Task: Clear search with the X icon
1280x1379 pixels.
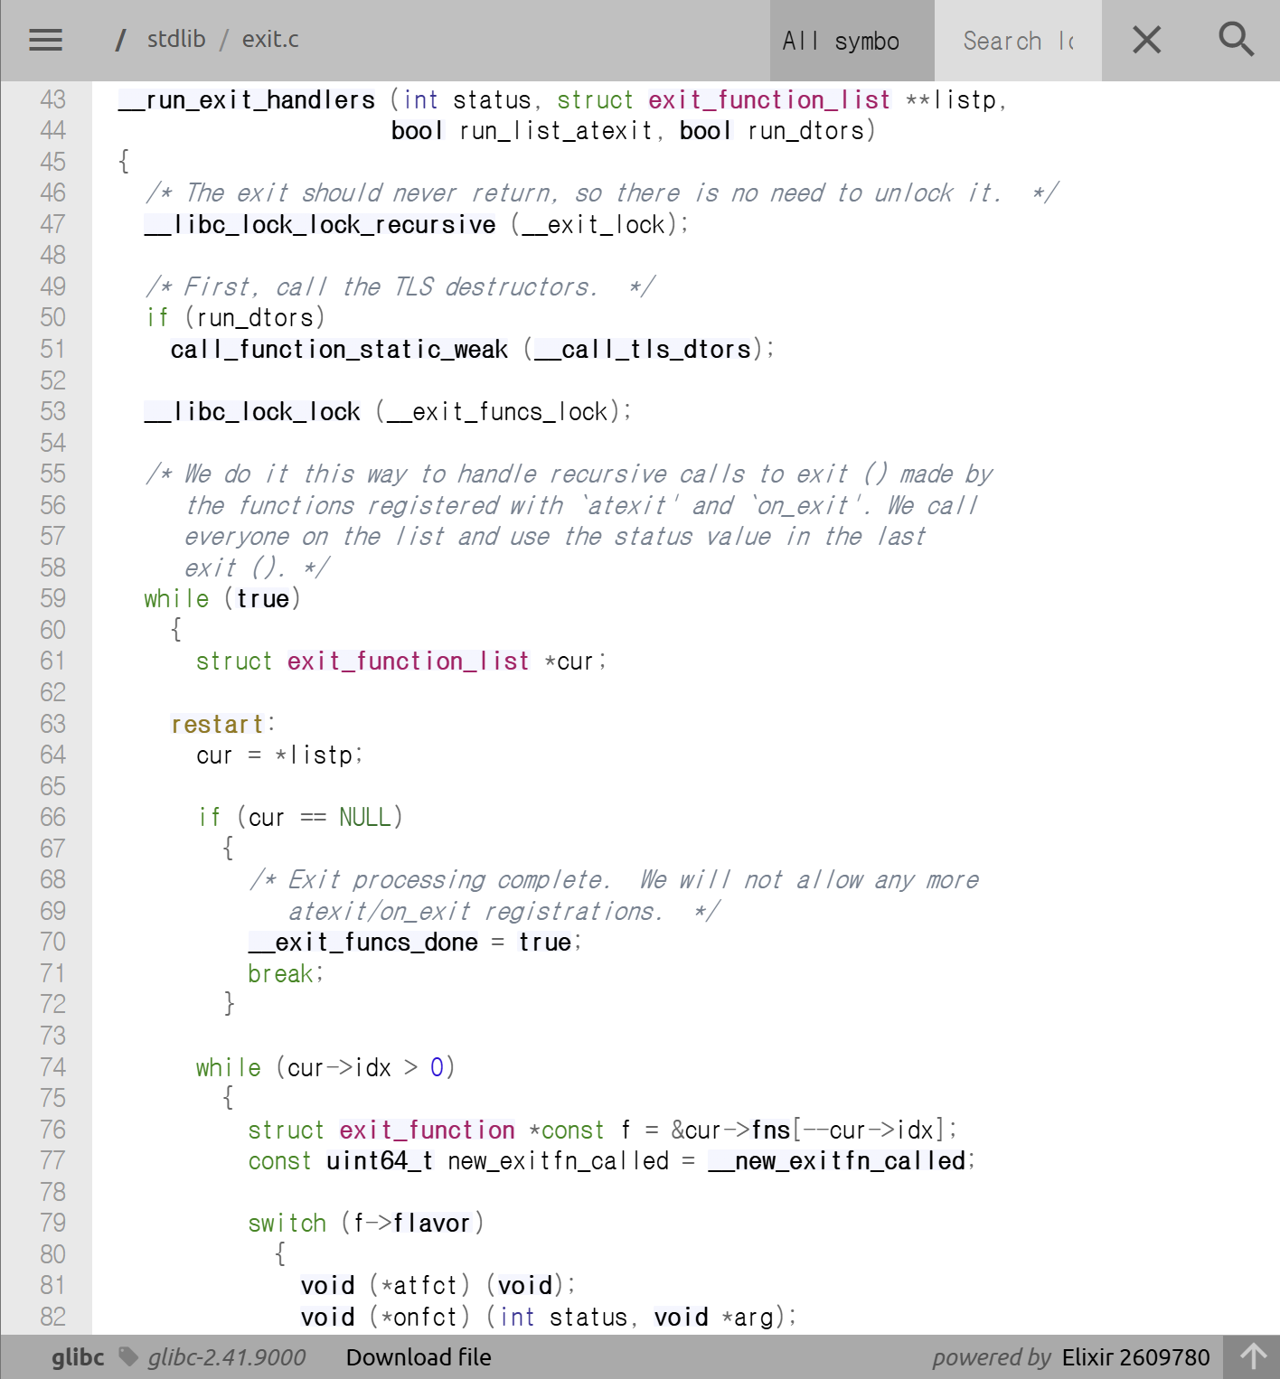Action: click(1146, 40)
